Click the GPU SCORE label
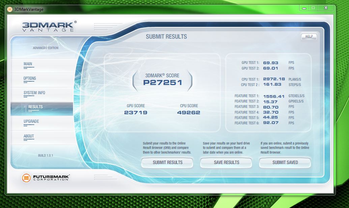This screenshot has width=349, height=208. [136, 106]
